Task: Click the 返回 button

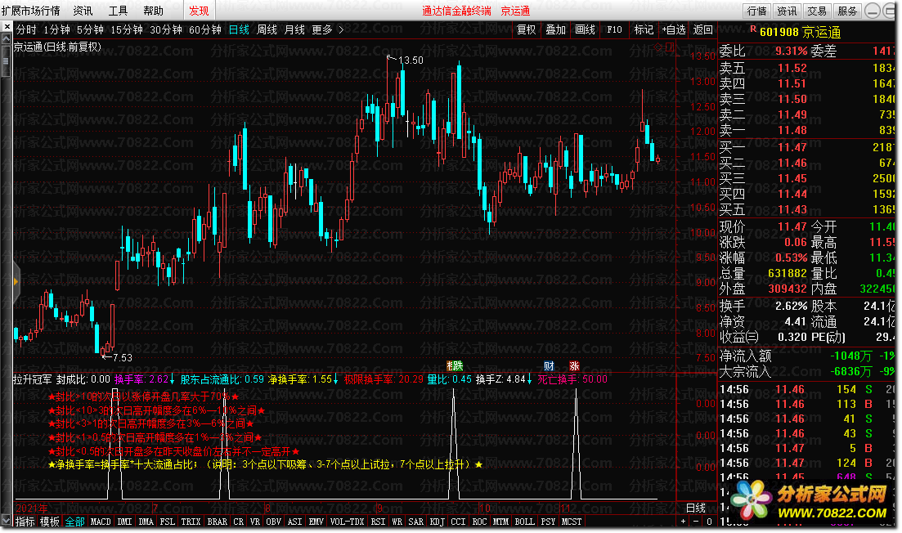Action: point(703,29)
